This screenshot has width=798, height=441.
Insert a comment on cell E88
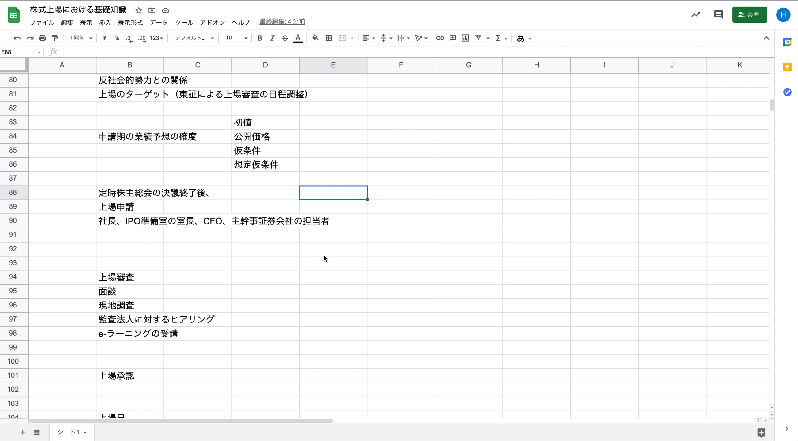click(452, 38)
